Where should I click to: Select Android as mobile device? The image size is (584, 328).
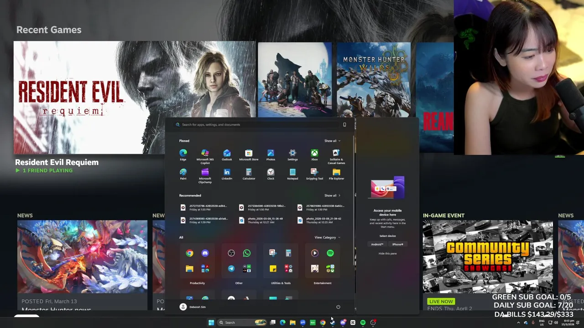pyautogui.click(x=377, y=244)
